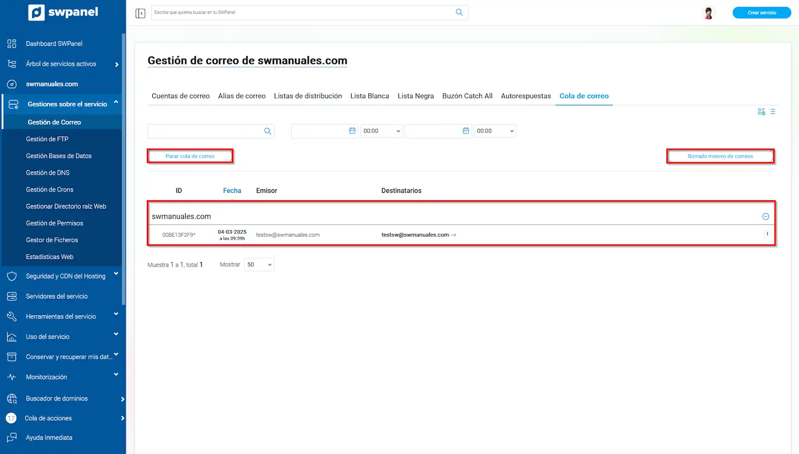Open the user profile avatar
The image size is (799, 454).
click(708, 13)
